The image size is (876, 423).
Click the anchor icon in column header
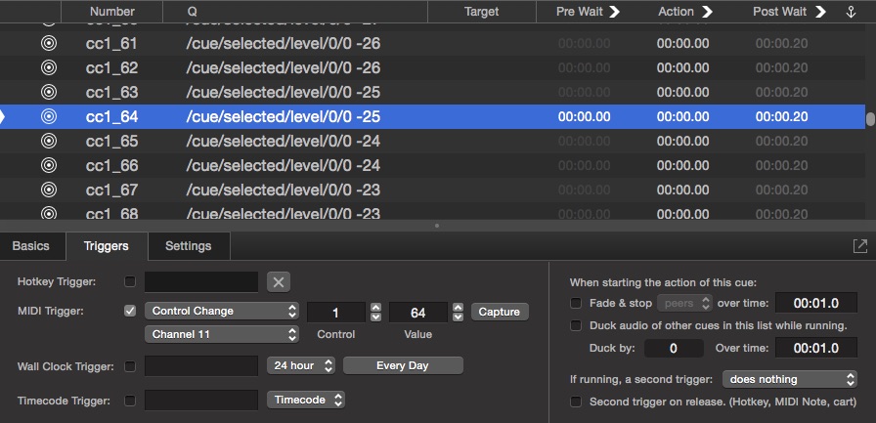coord(850,12)
